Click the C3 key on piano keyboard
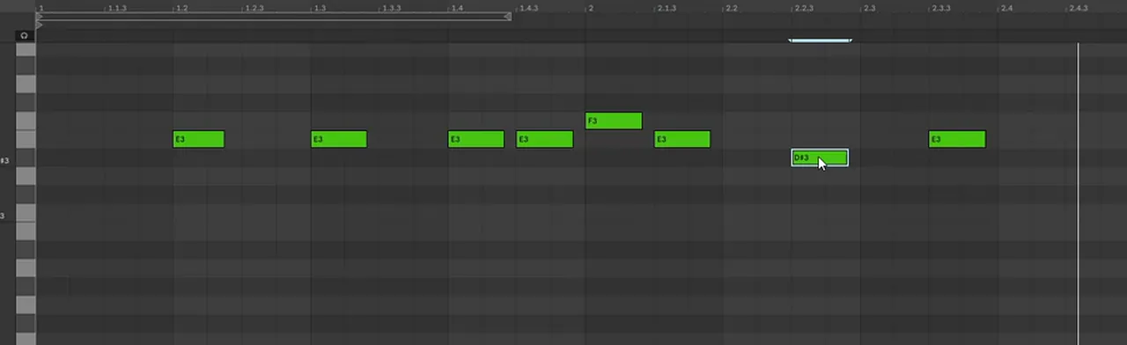Screen dimensions: 1127x345 pos(26,214)
